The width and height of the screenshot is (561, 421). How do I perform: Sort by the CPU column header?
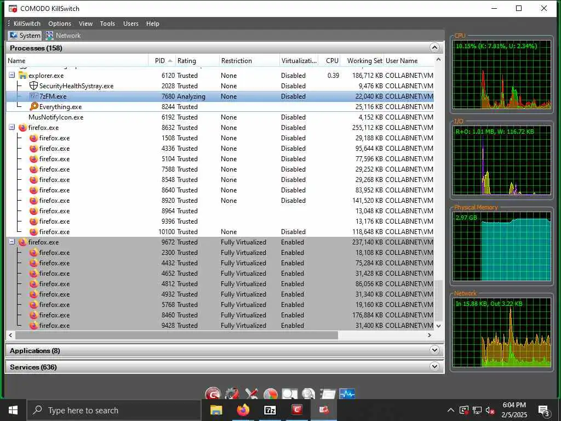point(329,60)
